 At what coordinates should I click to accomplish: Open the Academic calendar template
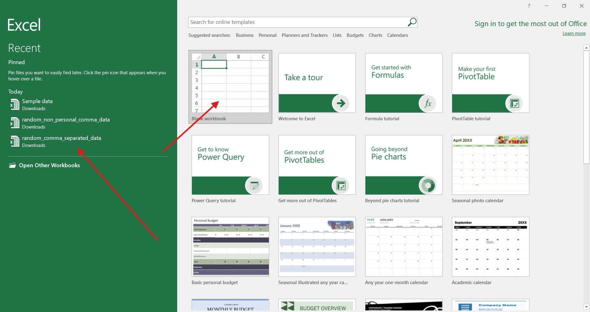click(490, 247)
